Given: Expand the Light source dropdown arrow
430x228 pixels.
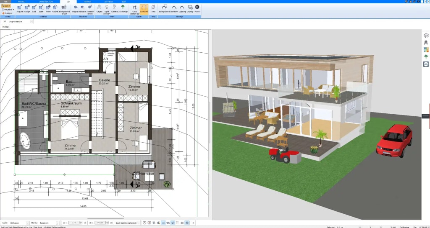Looking at the screenshot, I should click(x=110, y=14).
